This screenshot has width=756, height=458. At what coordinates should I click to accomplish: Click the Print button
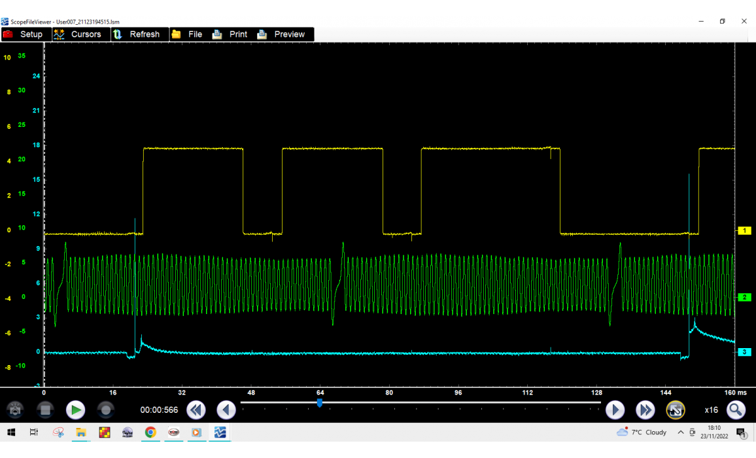[x=230, y=34]
